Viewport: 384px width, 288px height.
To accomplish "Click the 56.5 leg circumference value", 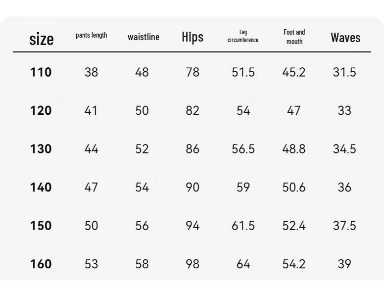I will pos(243,149).
